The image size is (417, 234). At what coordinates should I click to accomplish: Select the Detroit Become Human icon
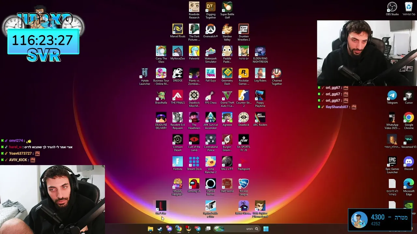click(x=211, y=187)
